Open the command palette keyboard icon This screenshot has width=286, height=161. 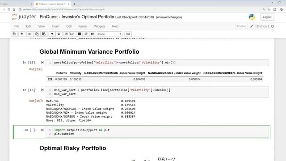pos(128,34)
